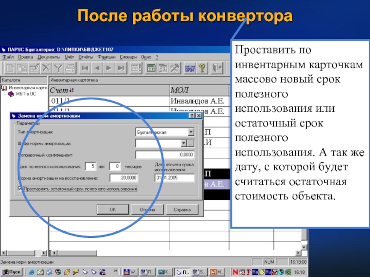Click the new document toolbar icon

tap(10, 68)
